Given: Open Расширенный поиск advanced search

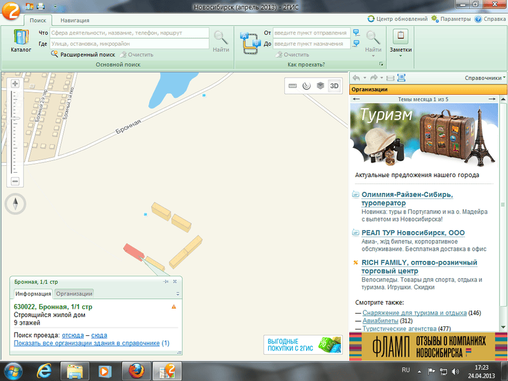Looking at the screenshot, I should click(87, 55).
